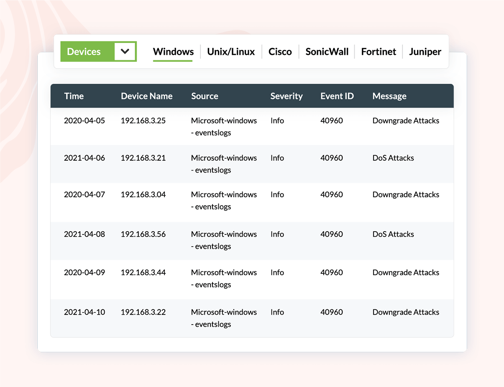Click the Message column header
This screenshot has width=504, height=387.
click(389, 96)
